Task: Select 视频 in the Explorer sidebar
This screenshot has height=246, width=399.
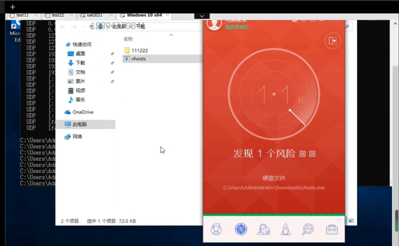Action: point(77,91)
